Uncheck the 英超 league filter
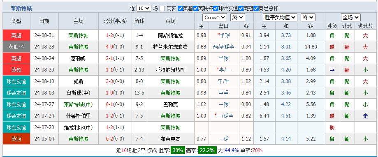This screenshot has height=157, width=378. [180, 9]
